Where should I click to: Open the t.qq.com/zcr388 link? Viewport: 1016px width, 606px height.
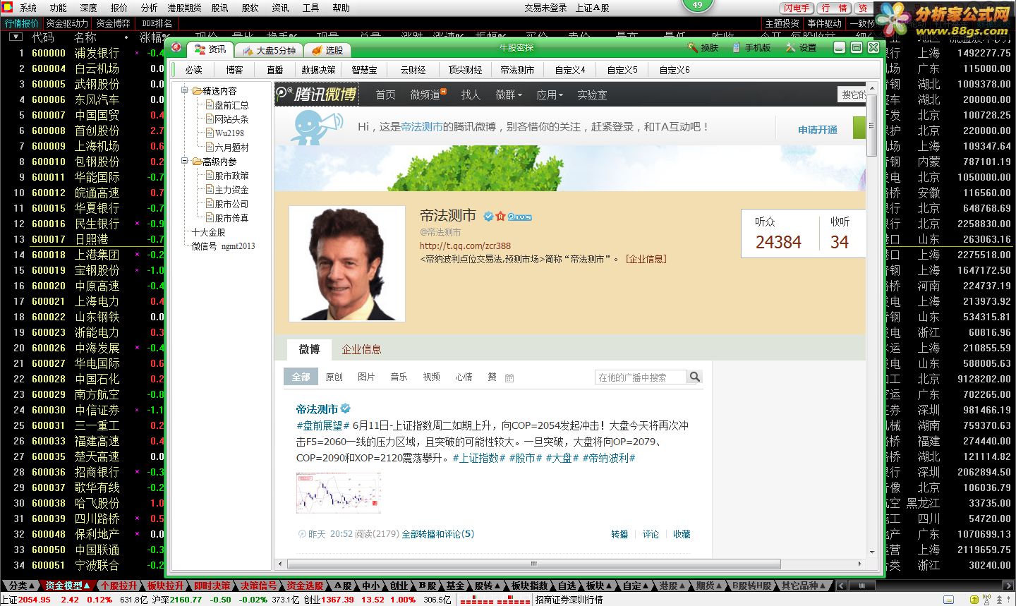tap(465, 246)
